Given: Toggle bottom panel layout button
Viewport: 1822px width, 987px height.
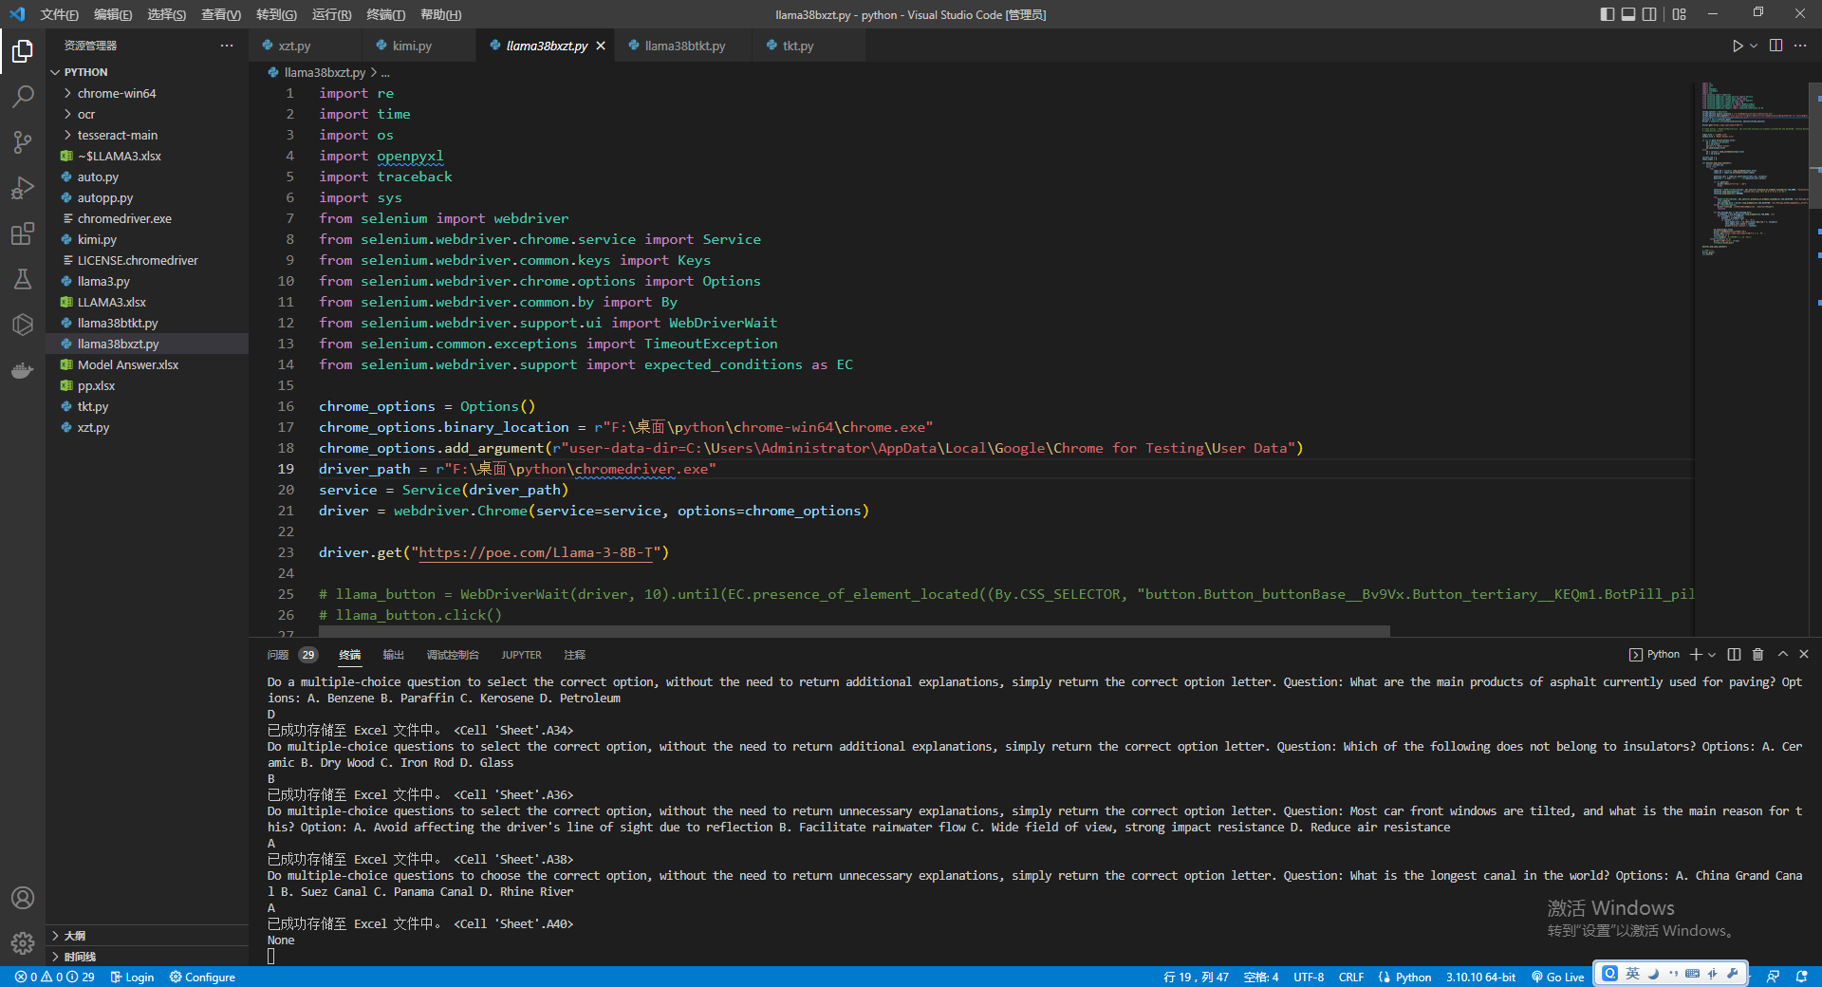Looking at the screenshot, I should point(1628,14).
